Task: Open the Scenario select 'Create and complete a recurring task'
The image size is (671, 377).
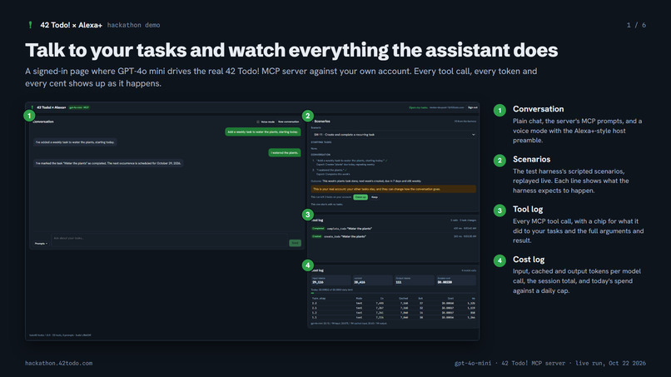Action: pyautogui.click(x=394, y=134)
